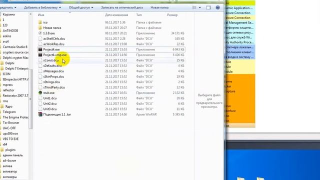Select админ панель in the sidebar
Viewport: 320px width, 180px height.
point(12,155)
